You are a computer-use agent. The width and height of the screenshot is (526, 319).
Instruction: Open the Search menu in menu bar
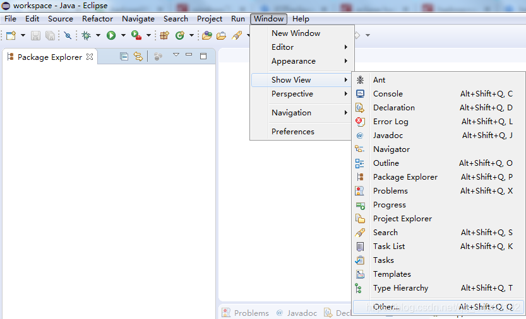176,19
